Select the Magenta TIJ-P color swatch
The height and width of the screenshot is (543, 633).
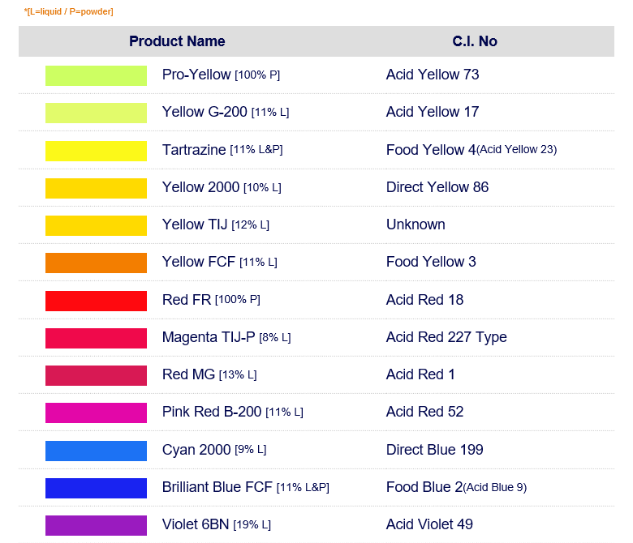[96, 338]
